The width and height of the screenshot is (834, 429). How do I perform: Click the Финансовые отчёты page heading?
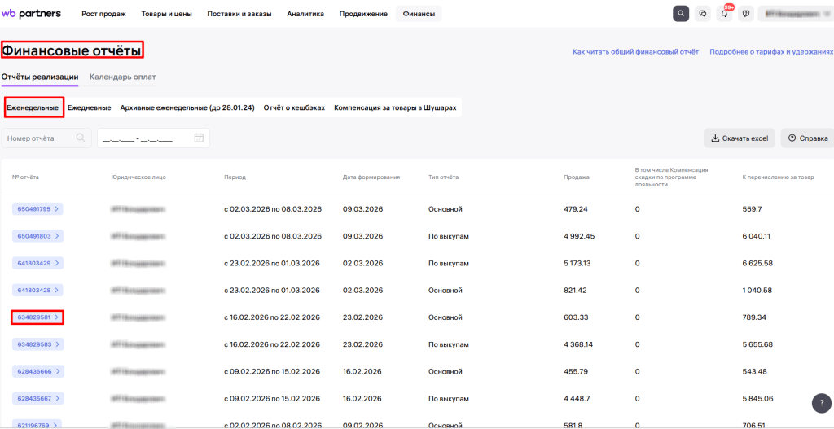pyautogui.click(x=72, y=51)
